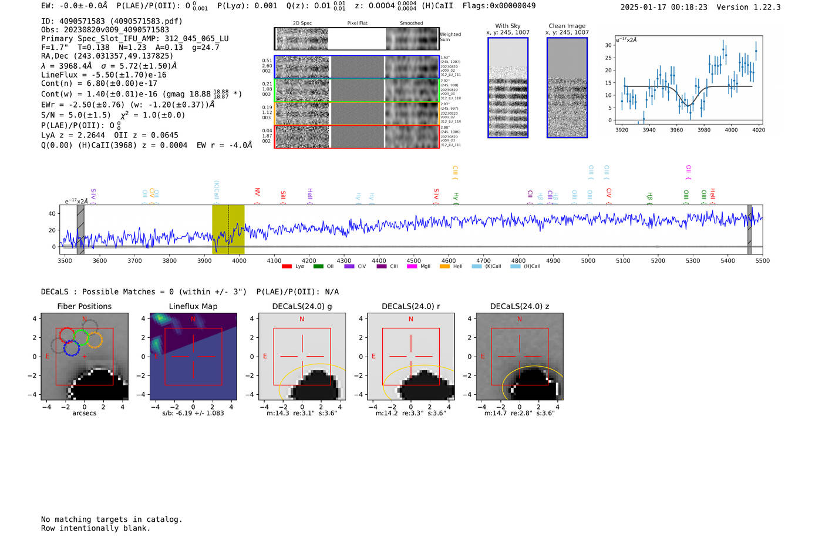Click the 'No matching targets in catalog.' text
822x560 pixels.
(112, 519)
